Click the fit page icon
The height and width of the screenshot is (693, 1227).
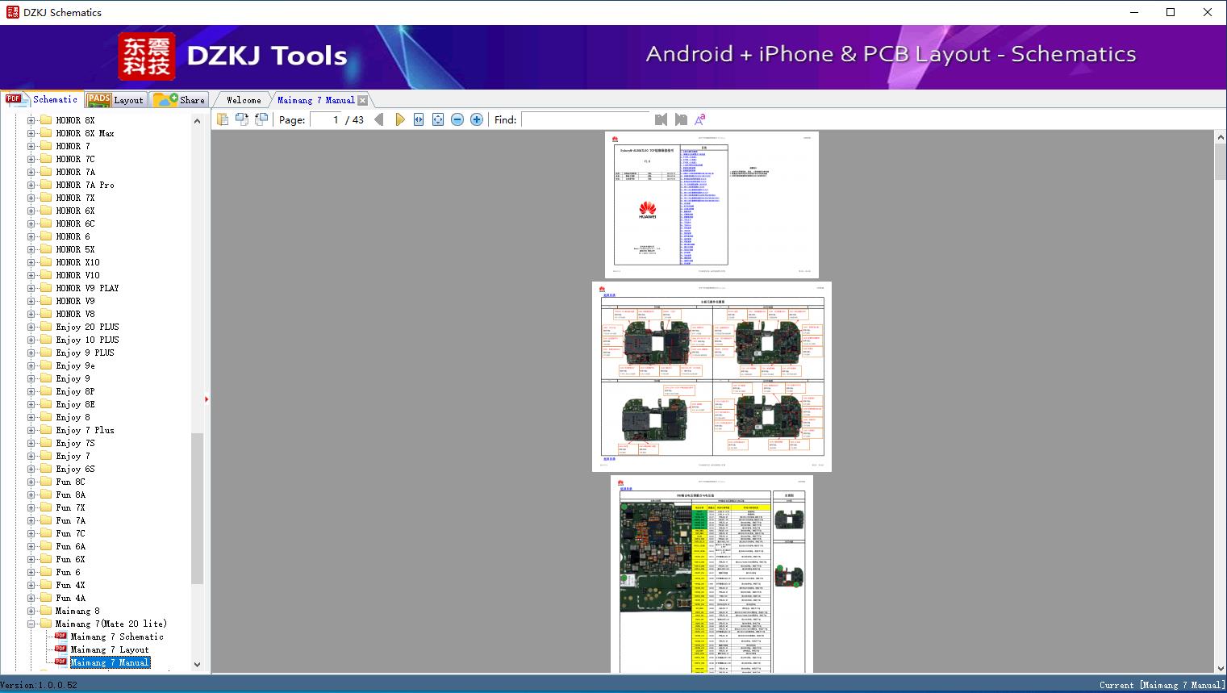coord(438,119)
